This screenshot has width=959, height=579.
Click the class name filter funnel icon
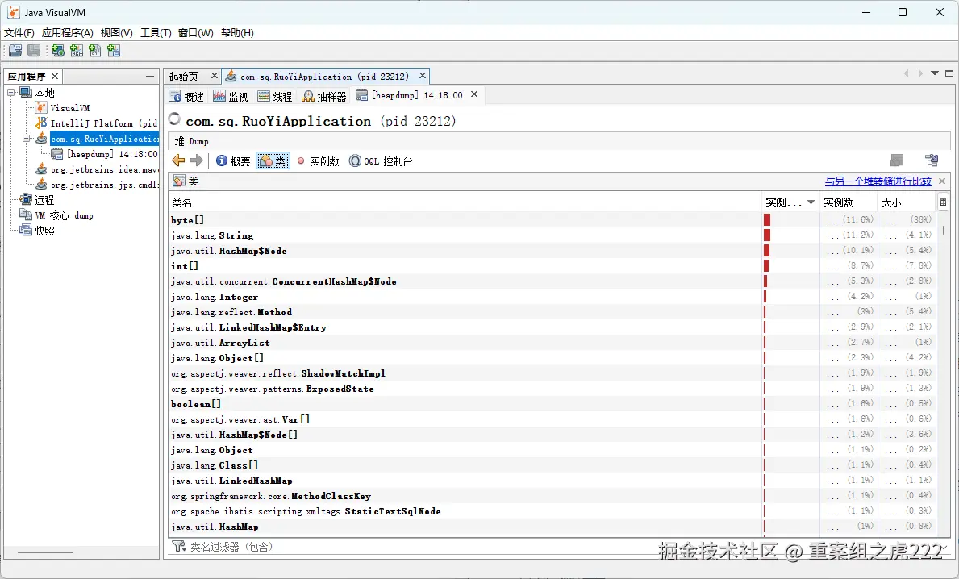178,546
